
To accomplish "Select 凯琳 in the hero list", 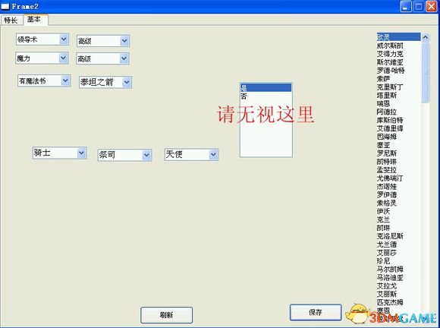I will pyautogui.click(x=398, y=228).
